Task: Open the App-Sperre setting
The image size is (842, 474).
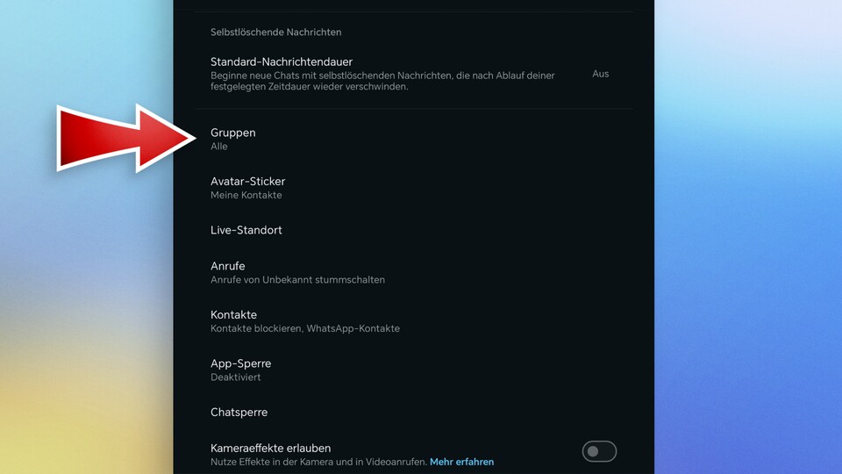Action: [x=240, y=363]
